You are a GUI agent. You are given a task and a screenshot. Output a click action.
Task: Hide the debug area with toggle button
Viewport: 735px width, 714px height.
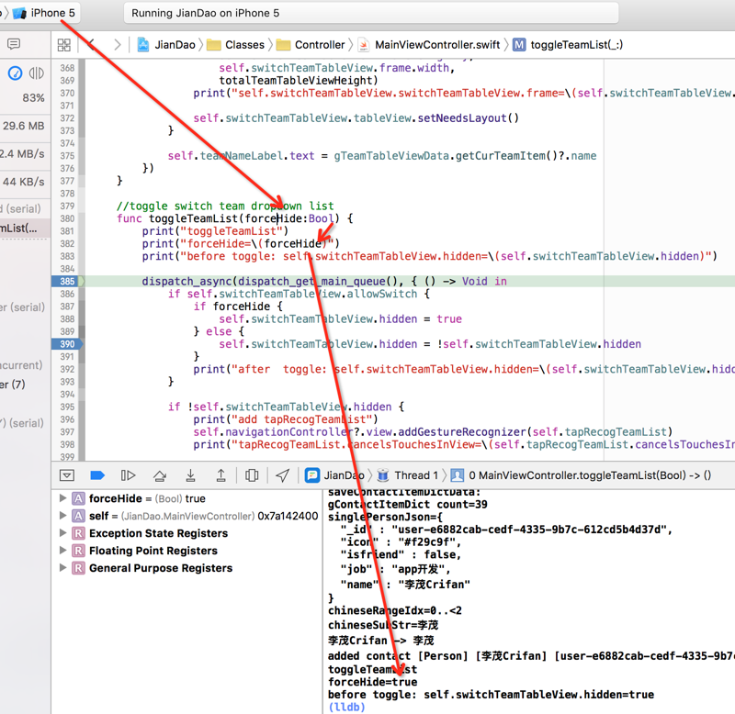click(x=67, y=475)
